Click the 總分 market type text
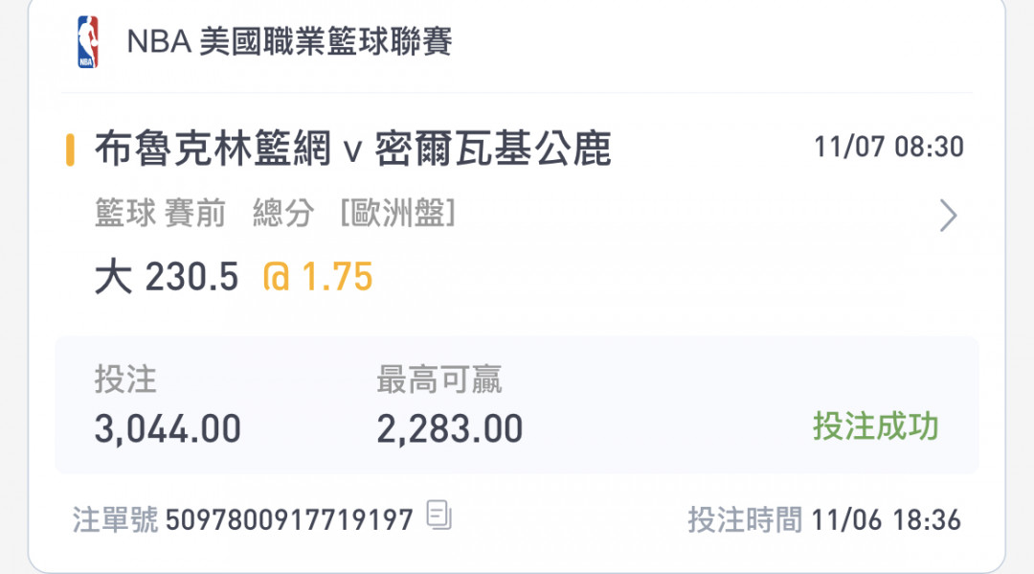This screenshot has height=574, width=1034. tap(282, 213)
